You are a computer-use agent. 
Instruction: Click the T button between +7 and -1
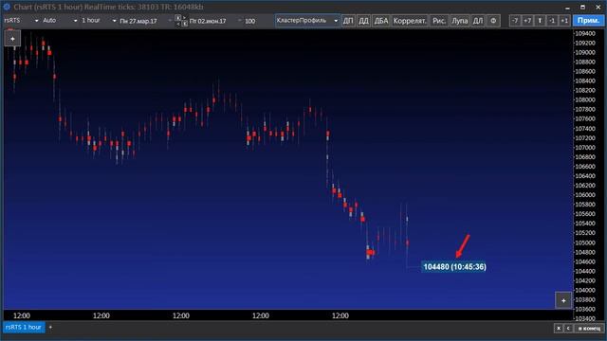click(x=540, y=21)
